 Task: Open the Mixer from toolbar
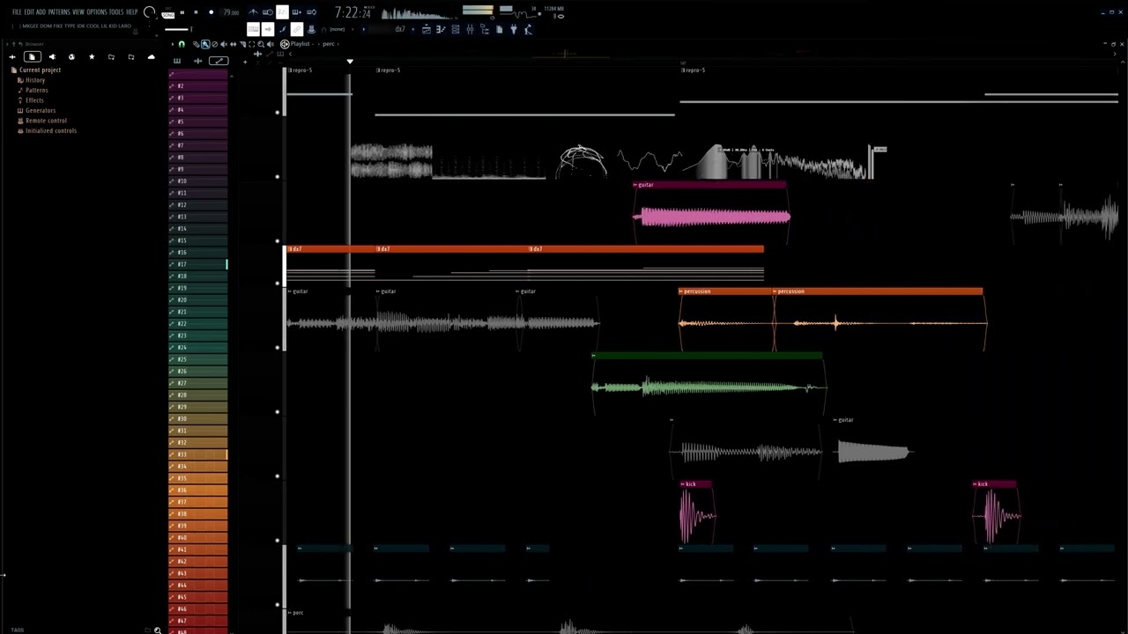coord(470,29)
